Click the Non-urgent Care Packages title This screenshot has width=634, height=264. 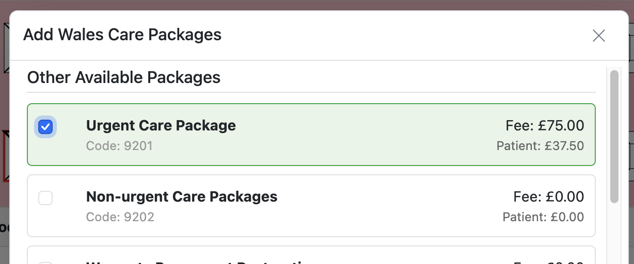pos(182,196)
